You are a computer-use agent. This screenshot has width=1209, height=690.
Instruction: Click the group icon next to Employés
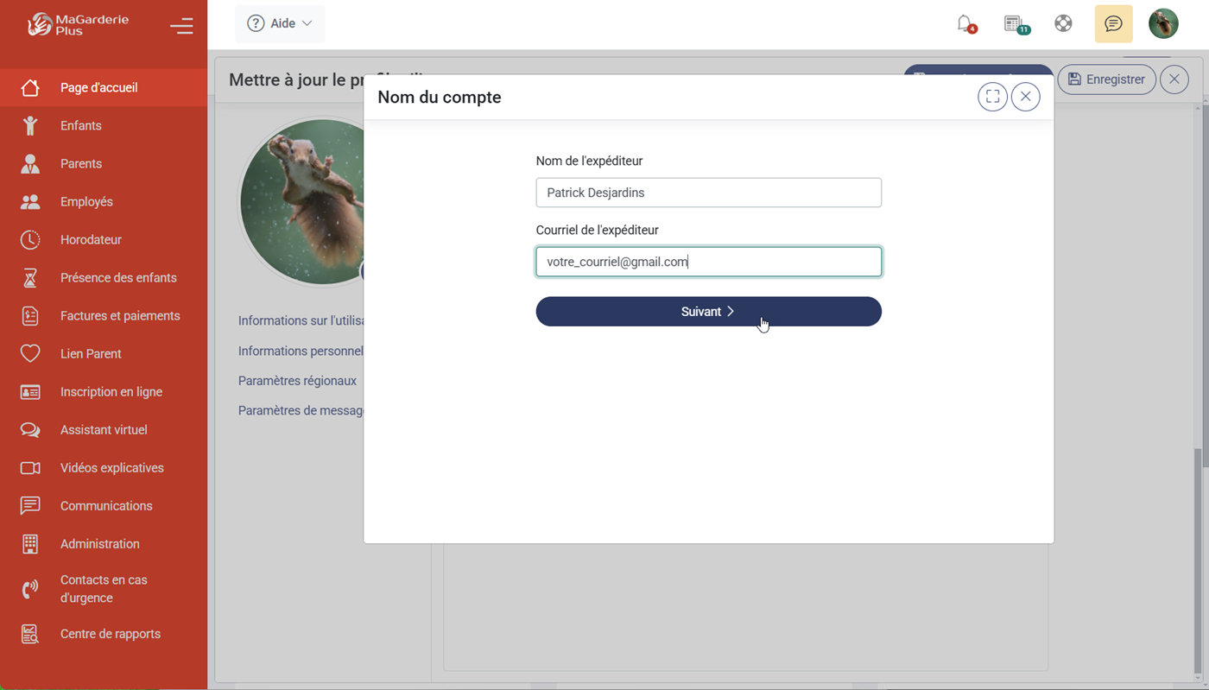pyautogui.click(x=30, y=201)
